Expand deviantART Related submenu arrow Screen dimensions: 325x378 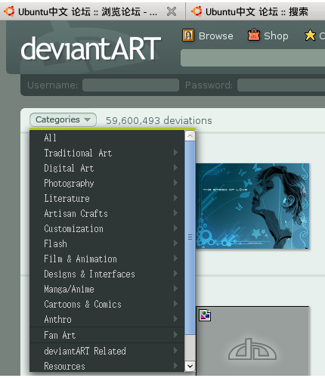click(175, 350)
